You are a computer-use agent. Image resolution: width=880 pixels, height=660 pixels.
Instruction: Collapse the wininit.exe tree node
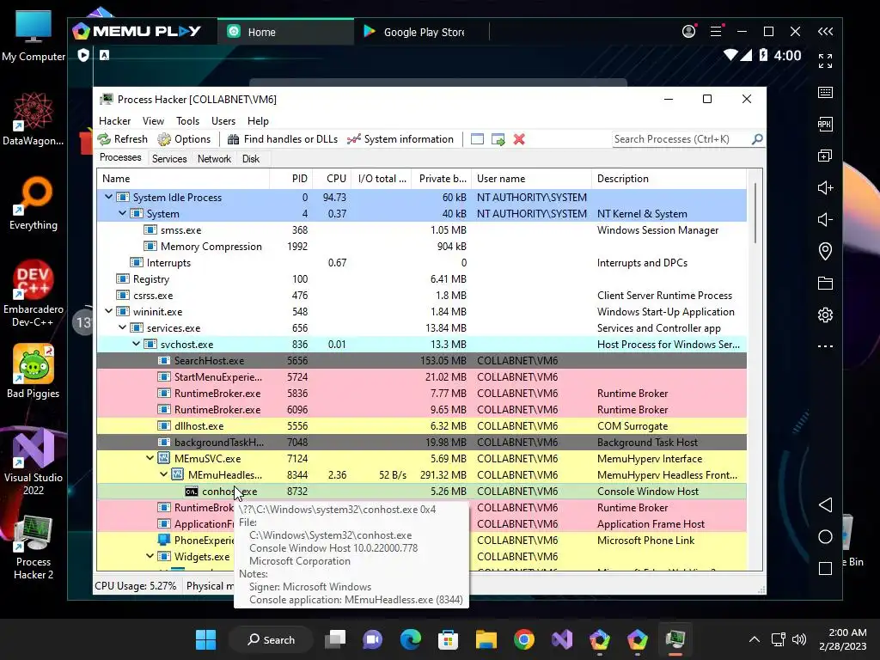108,311
